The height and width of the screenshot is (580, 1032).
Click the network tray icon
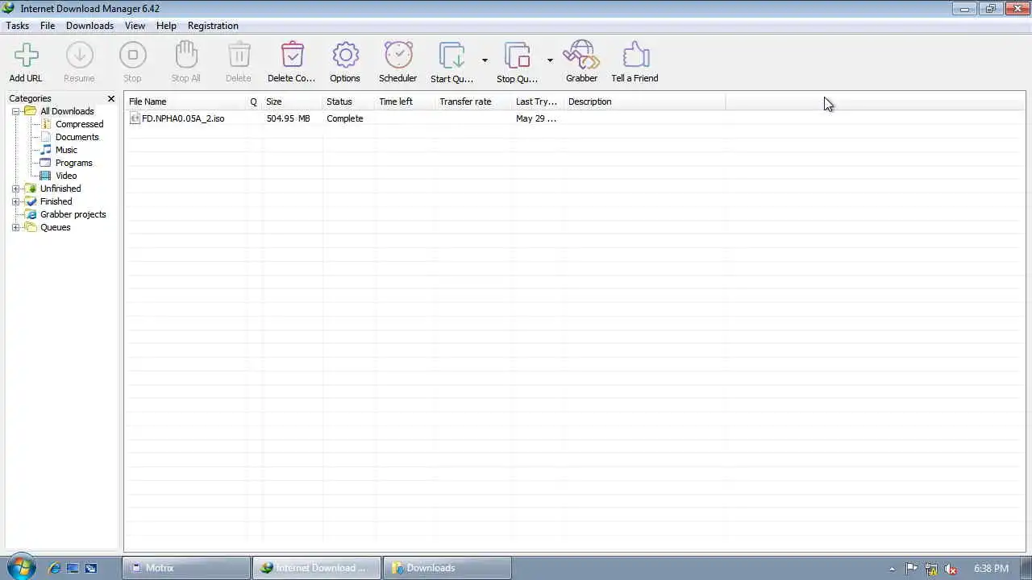pos(931,568)
